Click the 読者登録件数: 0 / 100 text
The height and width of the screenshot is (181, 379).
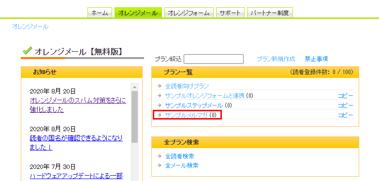tap(321, 72)
